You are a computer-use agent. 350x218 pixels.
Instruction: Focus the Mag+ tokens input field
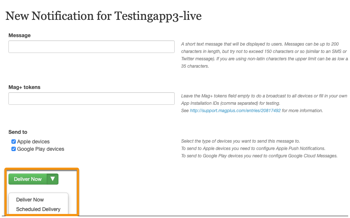click(92, 99)
